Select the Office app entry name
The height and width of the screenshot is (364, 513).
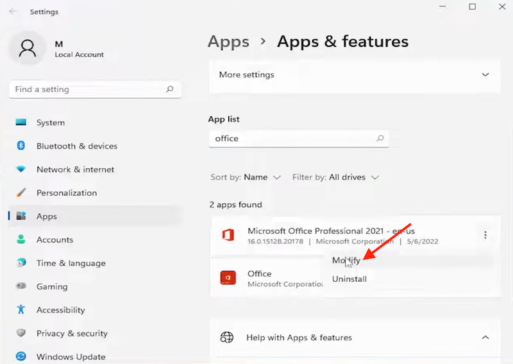[x=260, y=273]
